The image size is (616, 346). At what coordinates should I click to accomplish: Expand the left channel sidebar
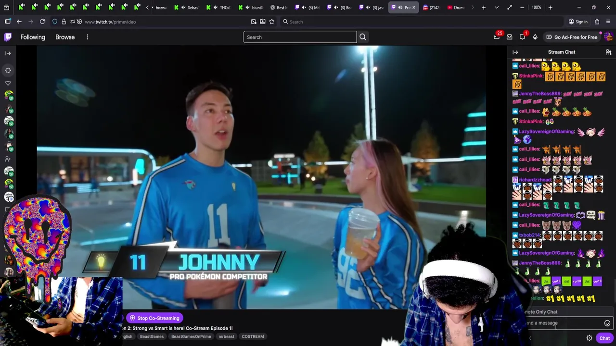[x=8, y=53]
